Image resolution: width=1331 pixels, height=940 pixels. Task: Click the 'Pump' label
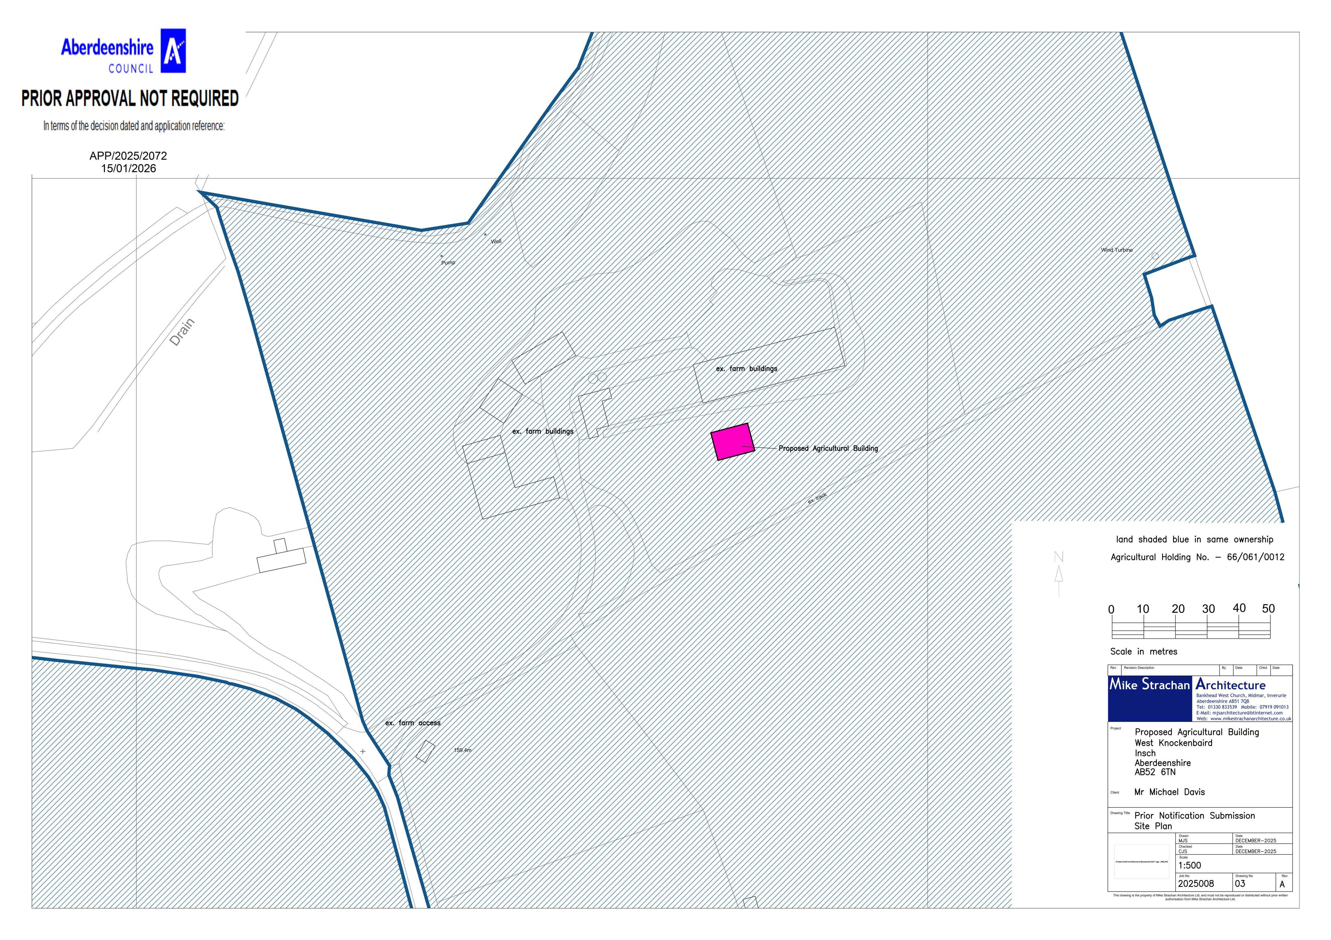point(448,262)
